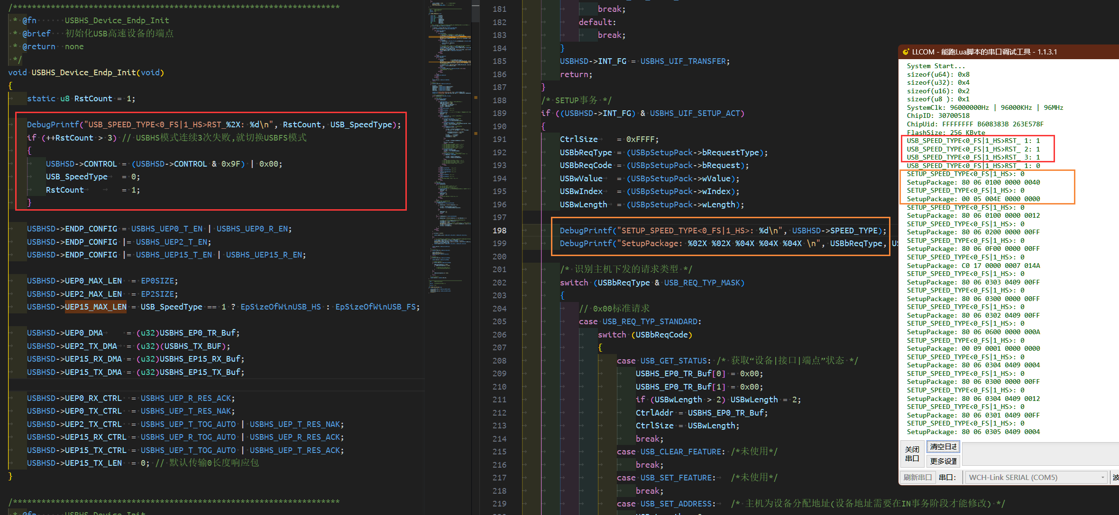Click line number 181 in the gutter
The width and height of the screenshot is (1119, 515).
coord(499,9)
